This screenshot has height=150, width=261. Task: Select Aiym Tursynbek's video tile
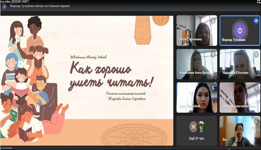[x=197, y=97]
